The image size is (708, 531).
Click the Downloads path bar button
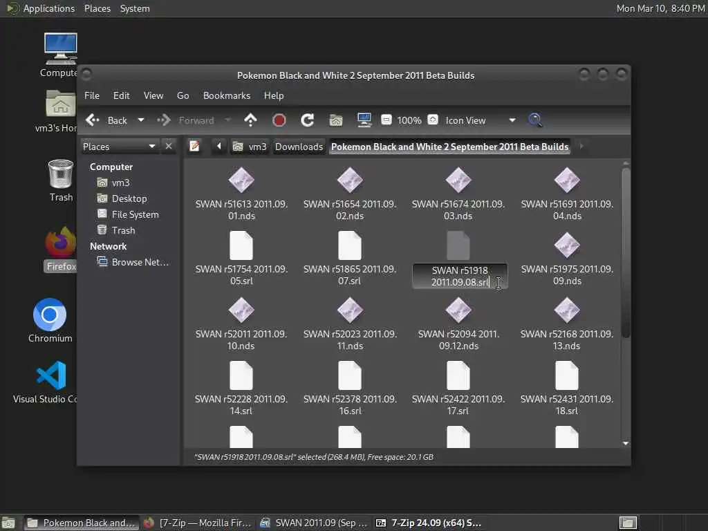(x=299, y=147)
